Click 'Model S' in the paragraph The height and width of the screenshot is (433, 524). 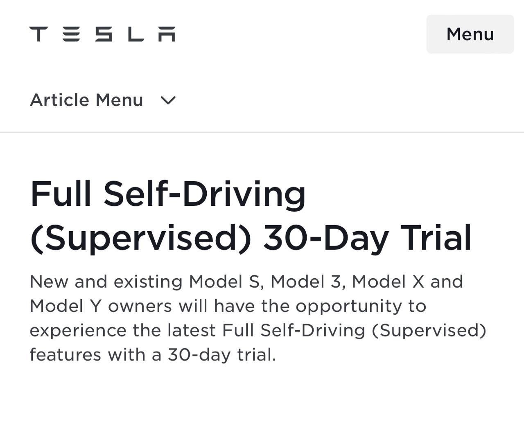pos(224,282)
